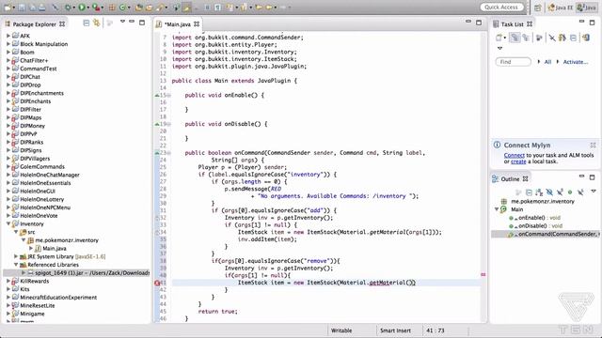The height and width of the screenshot is (338, 602).
Task: Collapse the Referenced Libraries node
Action: click(16, 265)
